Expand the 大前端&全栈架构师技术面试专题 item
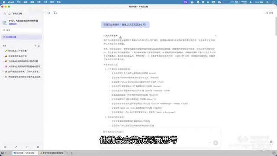This screenshot has width=277, height=156. tap(3, 61)
